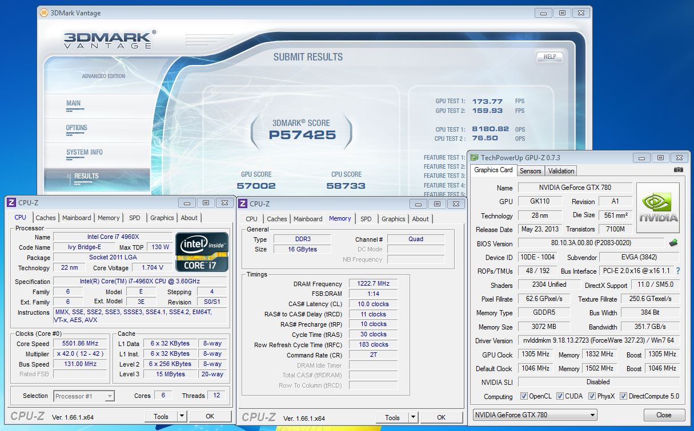Expand Tools arrow in Memory CPU-Z
The image size is (694, 431).
(413, 418)
